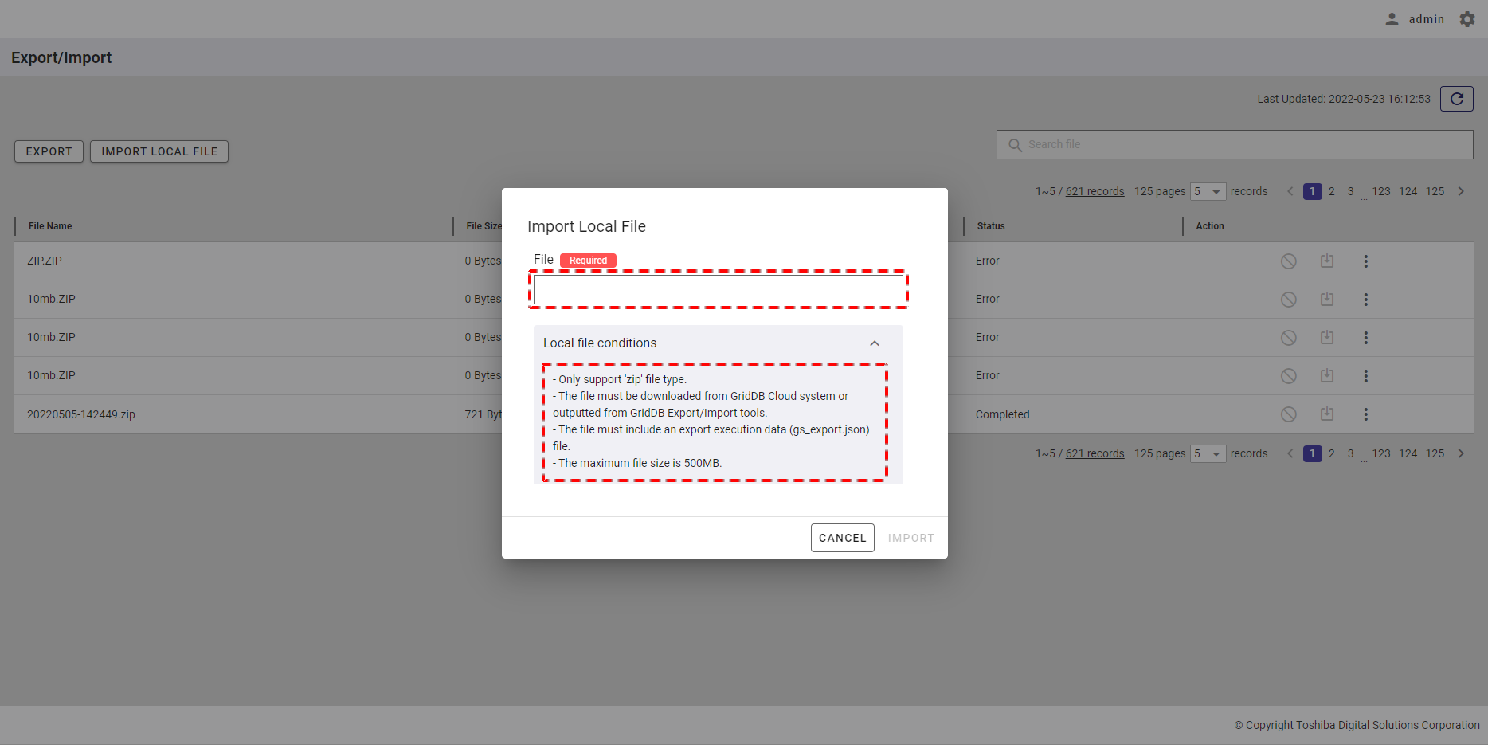The width and height of the screenshot is (1488, 745).
Task: Click the Export button
Action: (49, 151)
